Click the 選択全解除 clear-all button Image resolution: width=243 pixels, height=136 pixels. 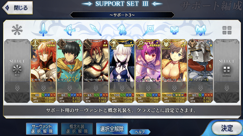(x=112, y=129)
